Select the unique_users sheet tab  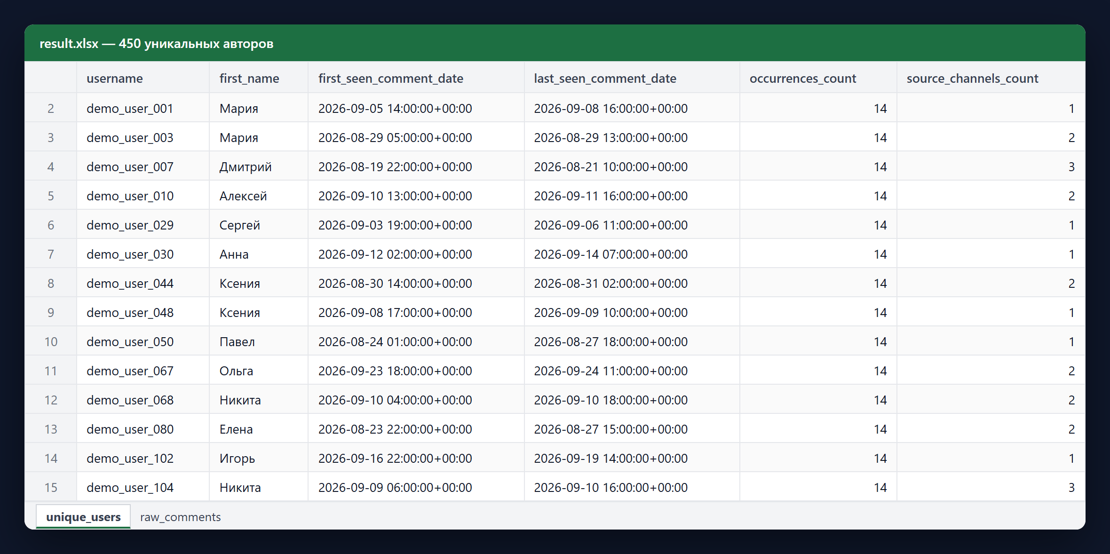(x=83, y=517)
